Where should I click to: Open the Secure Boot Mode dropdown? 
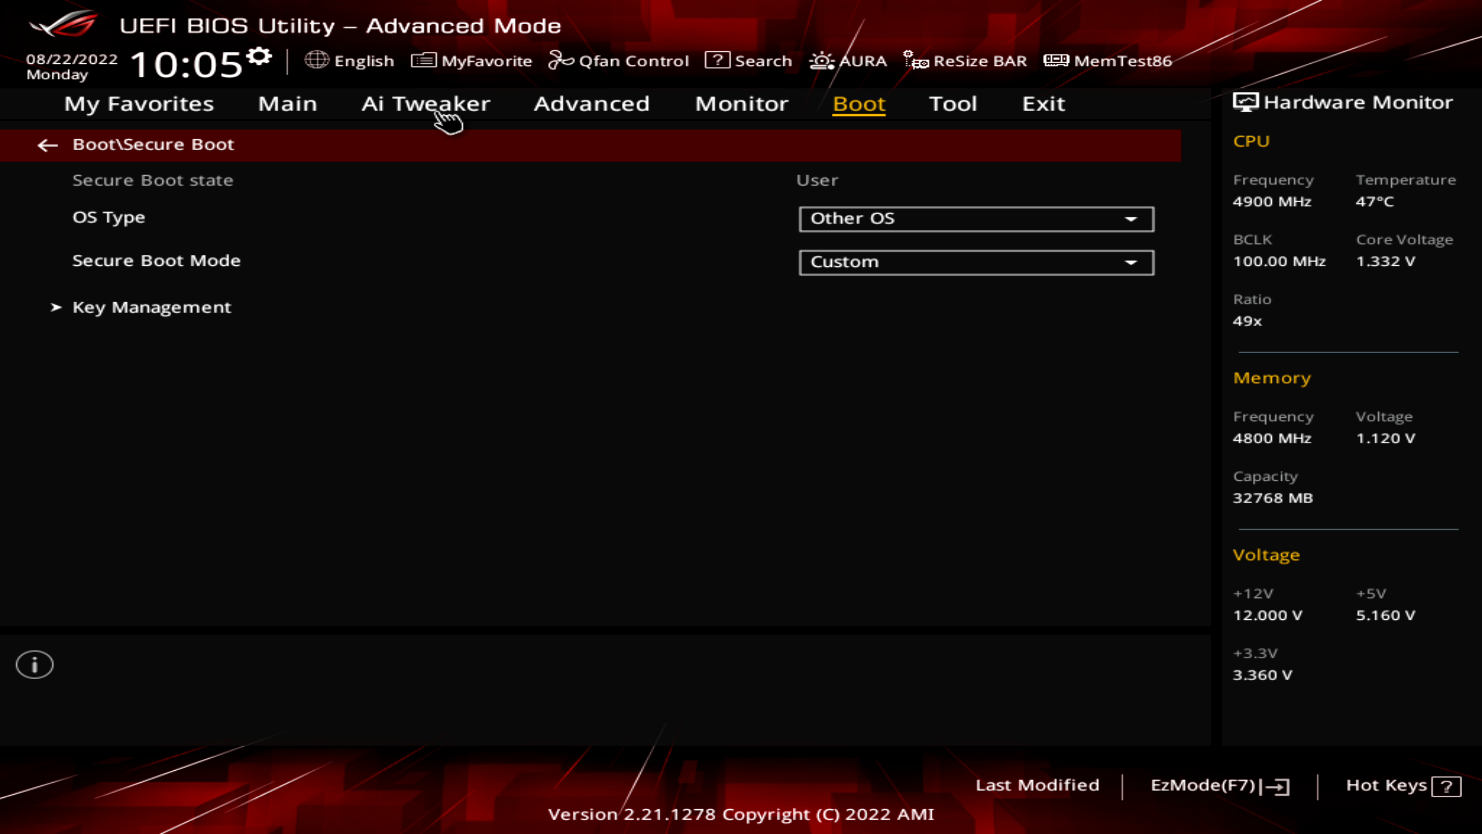(x=976, y=263)
